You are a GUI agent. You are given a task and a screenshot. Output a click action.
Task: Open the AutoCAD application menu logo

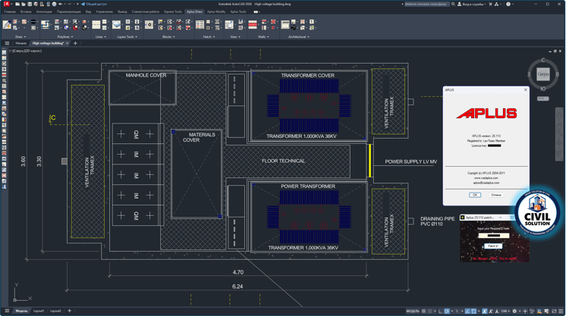[x=7, y=4]
